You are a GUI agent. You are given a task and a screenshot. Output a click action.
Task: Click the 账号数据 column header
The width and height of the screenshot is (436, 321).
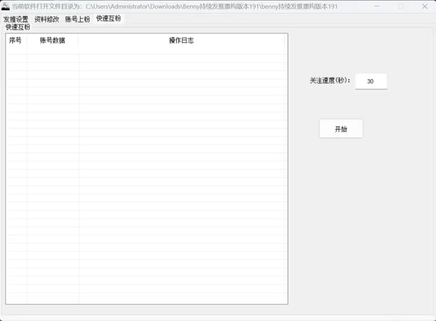(x=53, y=40)
